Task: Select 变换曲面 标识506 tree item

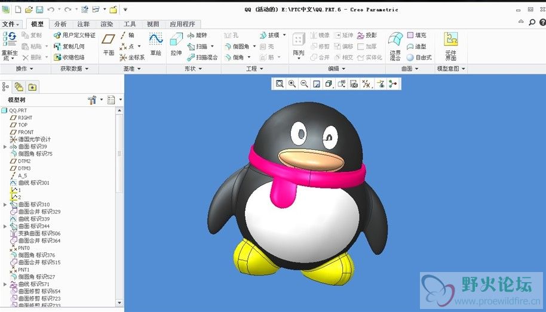Action: (35, 233)
